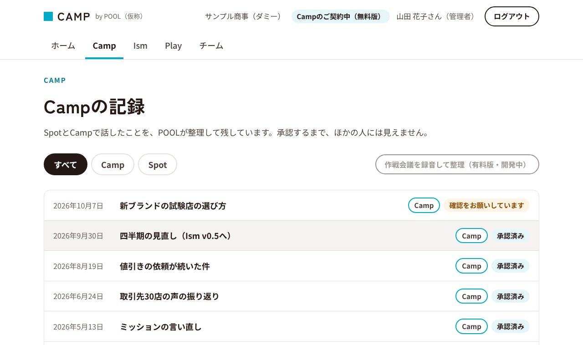Open record 値引きの依頼が続いた件
The image size is (583, 345).
tap(291, 266)
